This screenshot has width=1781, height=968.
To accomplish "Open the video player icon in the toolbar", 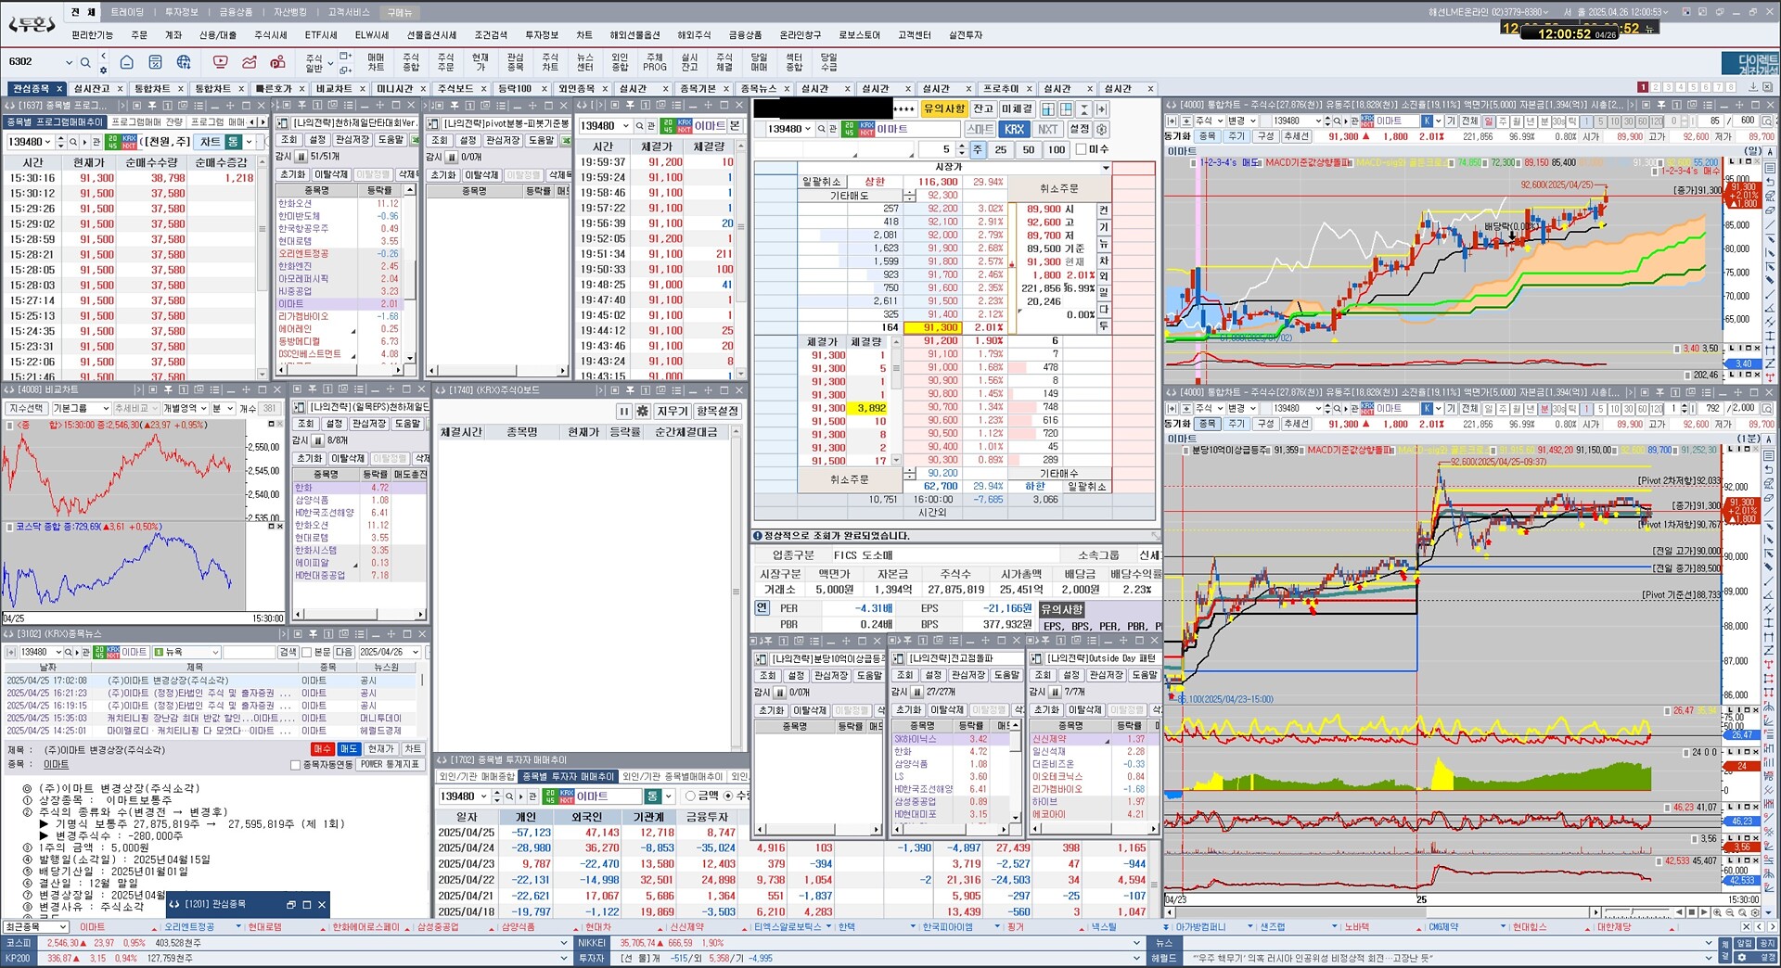I will point(220,62).
